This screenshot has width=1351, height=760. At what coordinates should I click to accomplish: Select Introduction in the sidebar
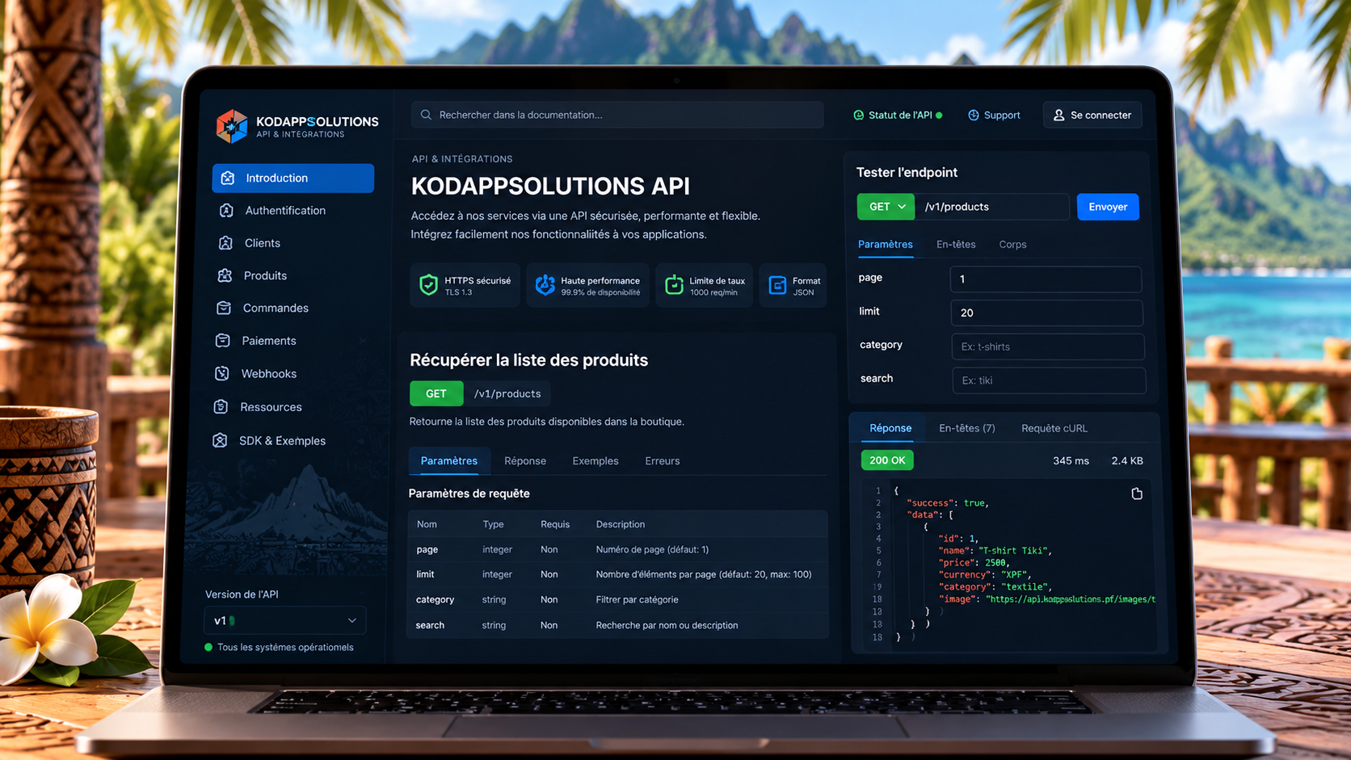click(x=293, y=178)
